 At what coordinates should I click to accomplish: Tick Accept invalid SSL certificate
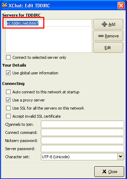8,116
